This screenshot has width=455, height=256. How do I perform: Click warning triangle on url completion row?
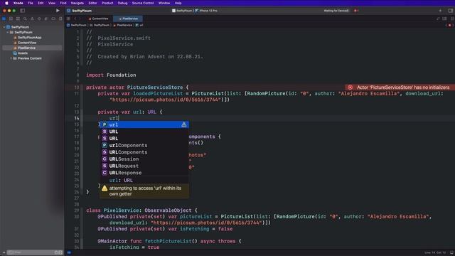click(x=184, y=124)
